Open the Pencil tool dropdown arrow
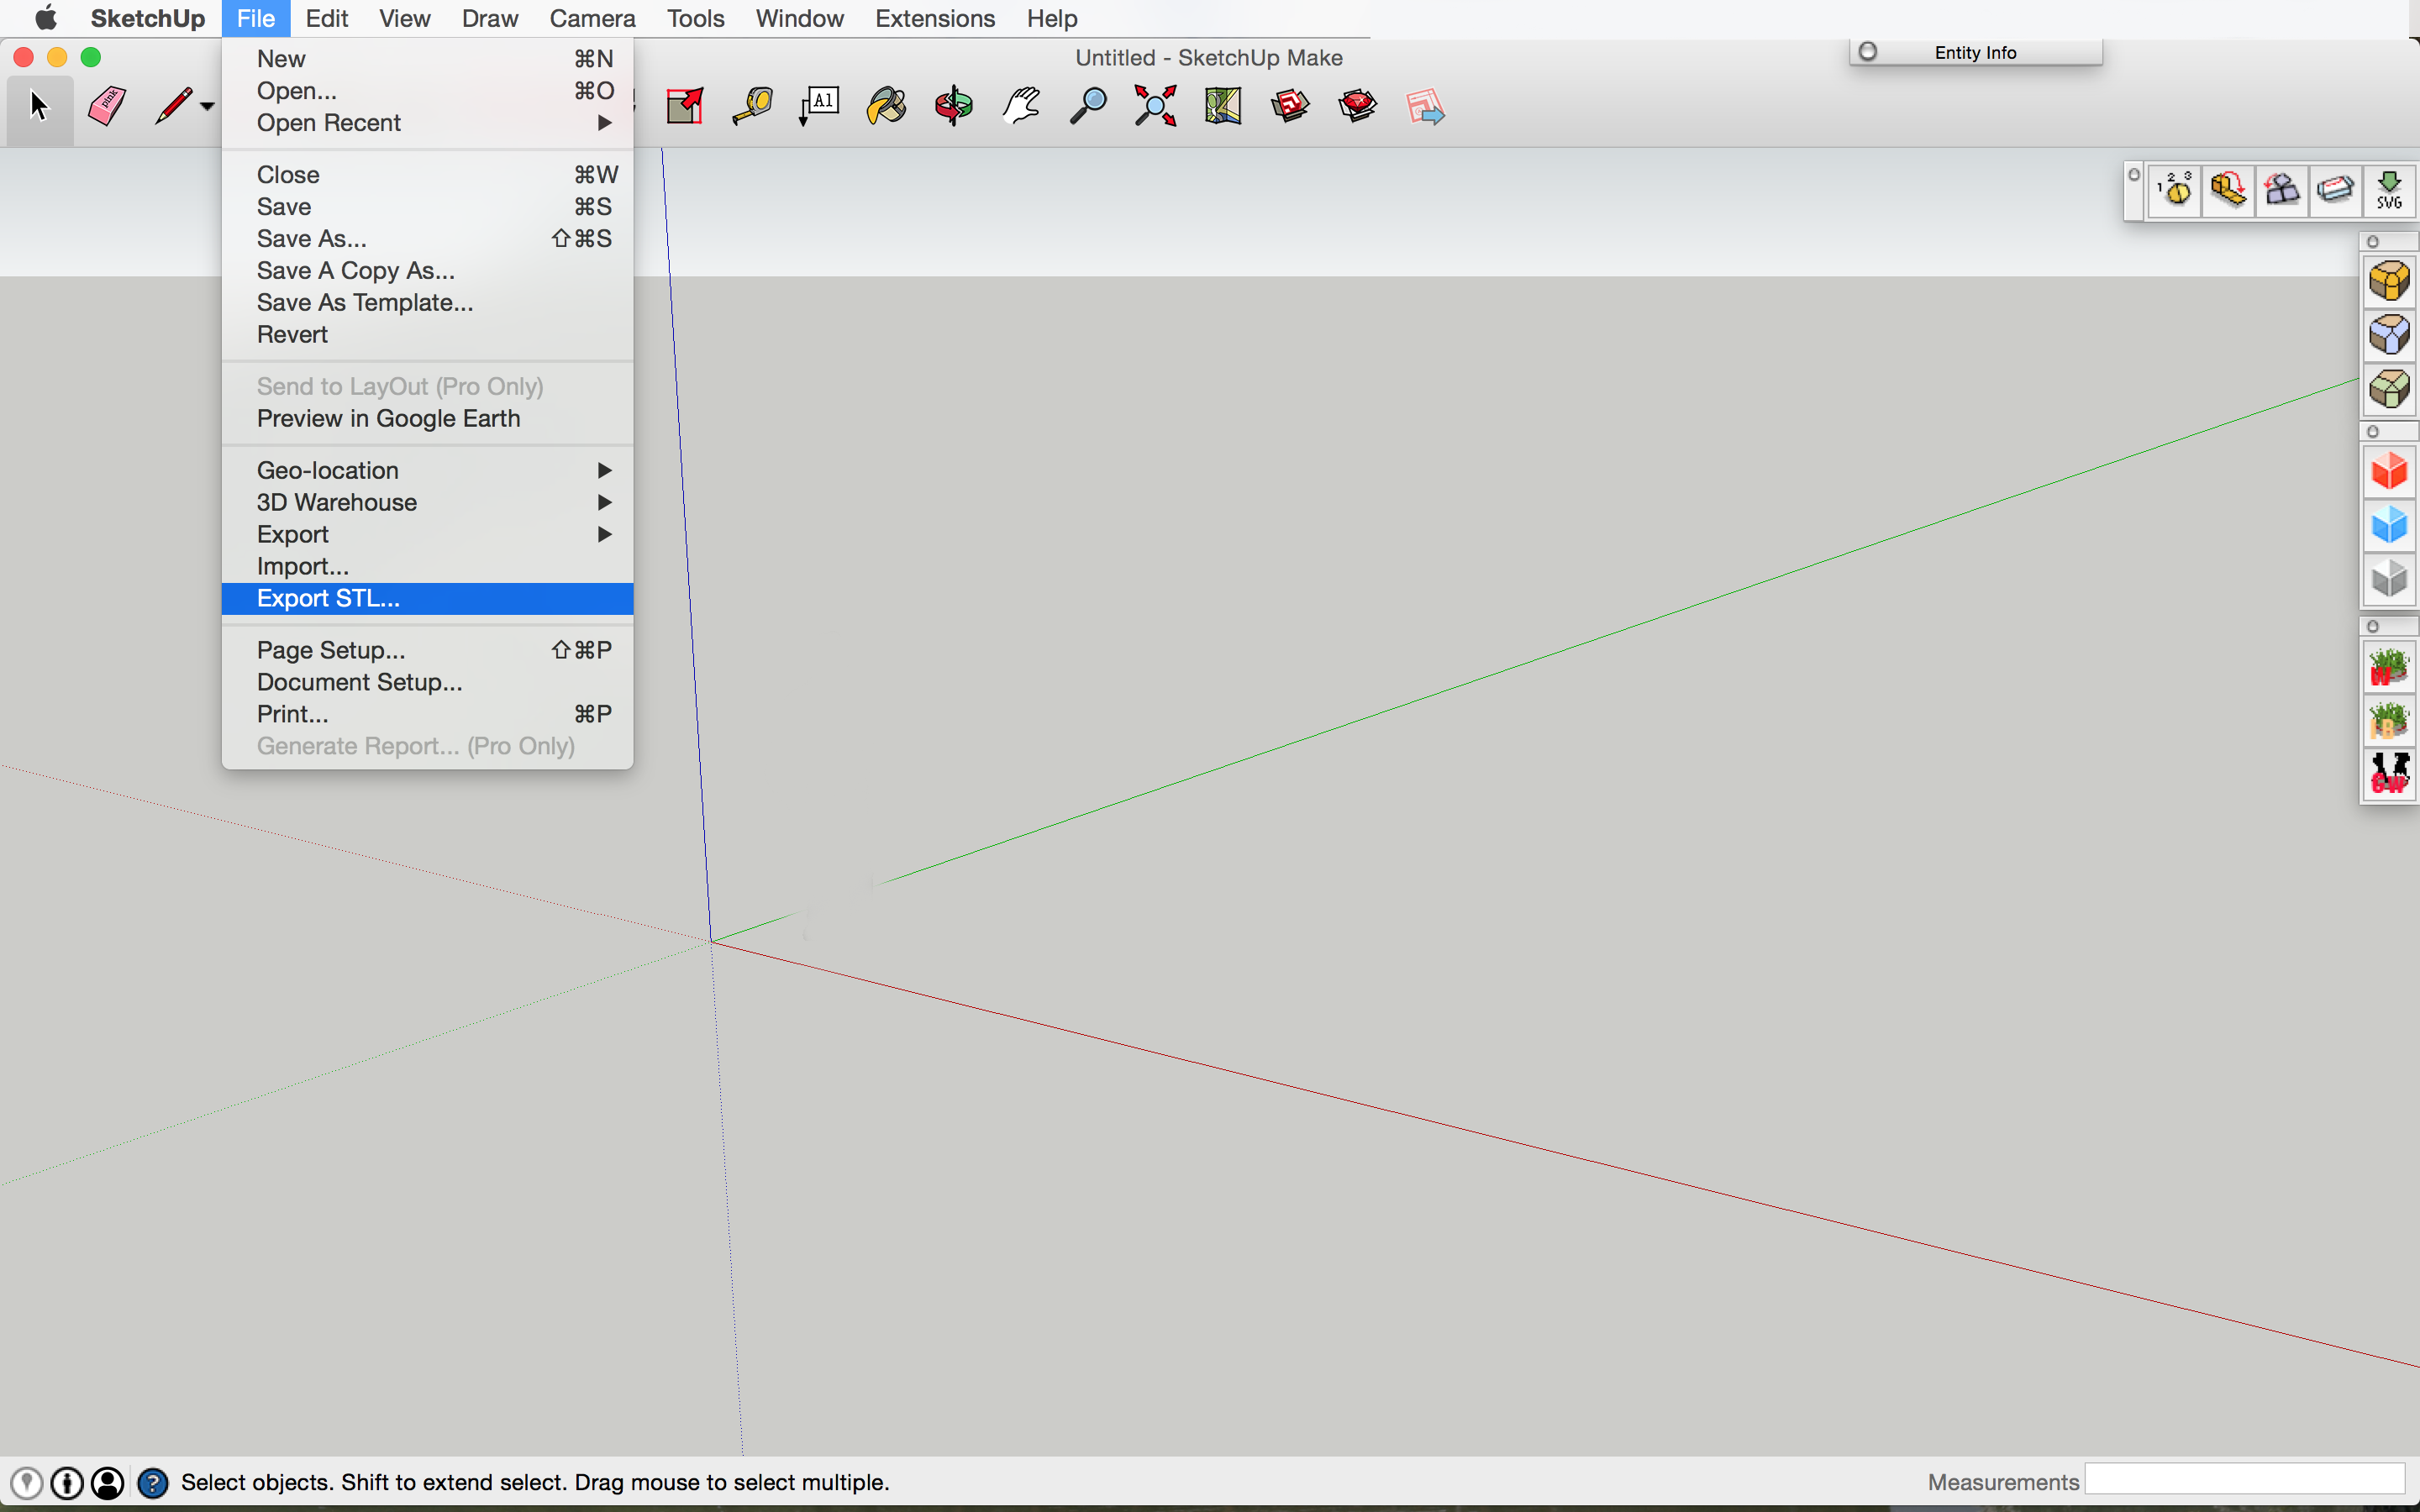The image size is (2420, 1512). click(207, 106)
